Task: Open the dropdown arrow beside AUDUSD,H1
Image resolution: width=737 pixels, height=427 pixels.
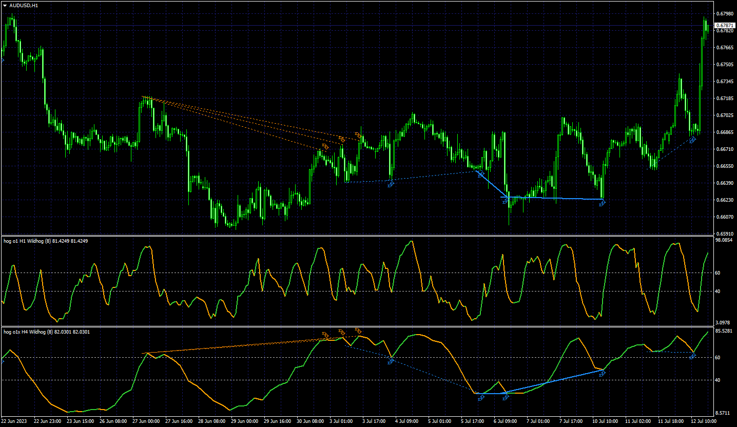Action: (5, 5)
